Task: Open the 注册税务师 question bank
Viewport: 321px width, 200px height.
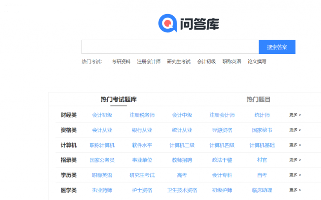Action: click(142, 115)
